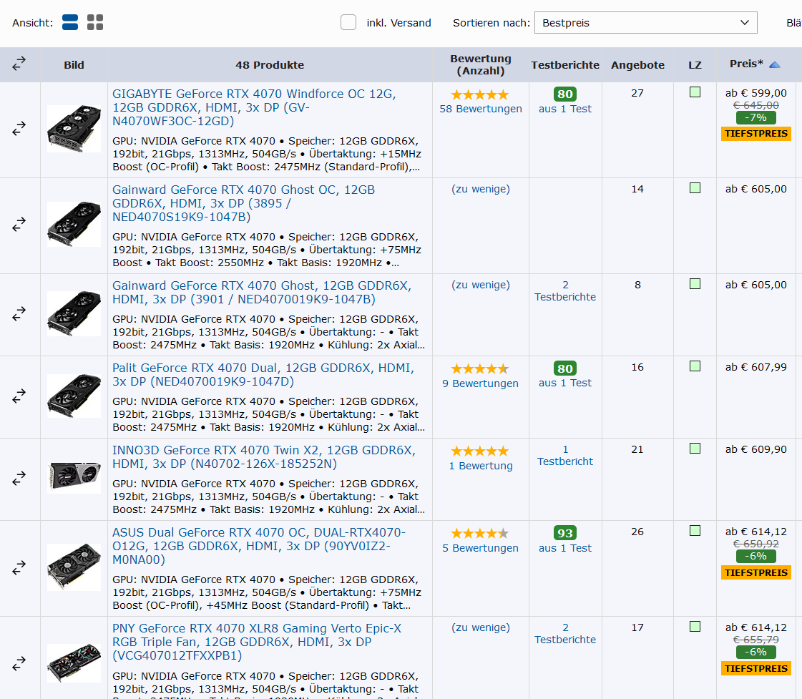Open INNO3D GeForce RTX 4070 Twin X2 link
The height and width of the screenshot is (699, 802).
click(264, 456)
